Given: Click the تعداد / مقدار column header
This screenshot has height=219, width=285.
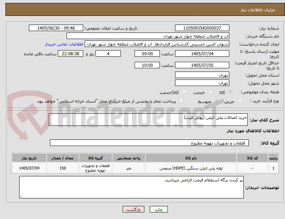Looking at the screenshot, I should coord(63,158).
